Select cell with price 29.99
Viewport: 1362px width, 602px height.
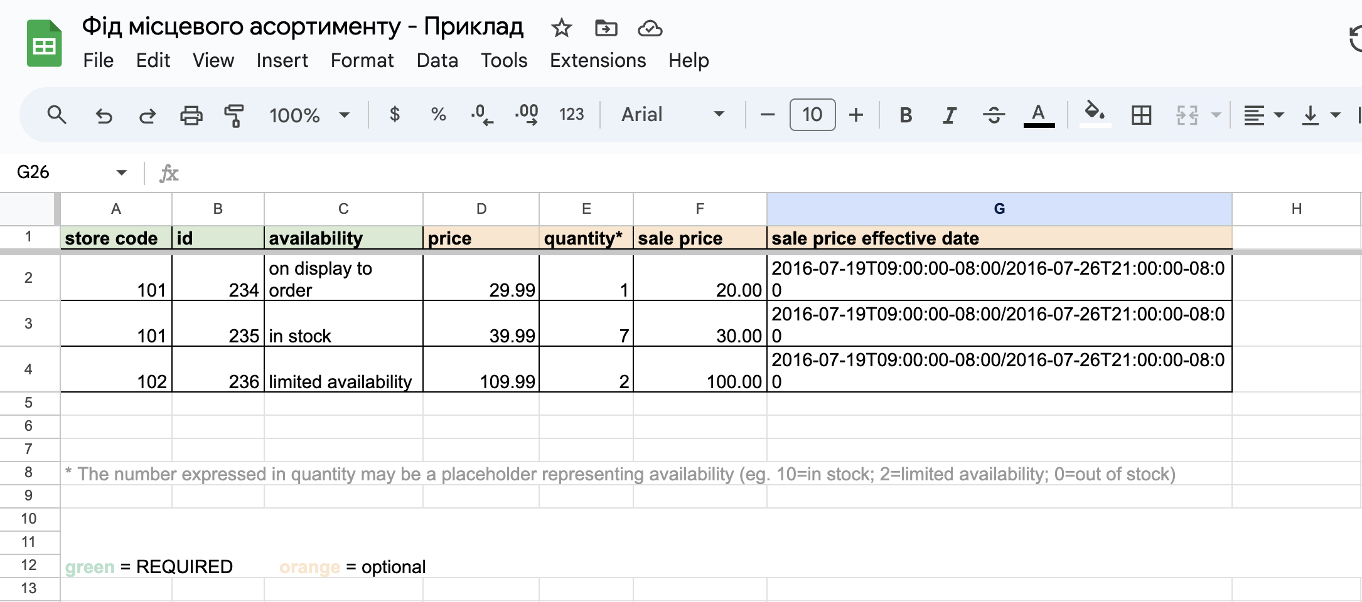(481, 278)
